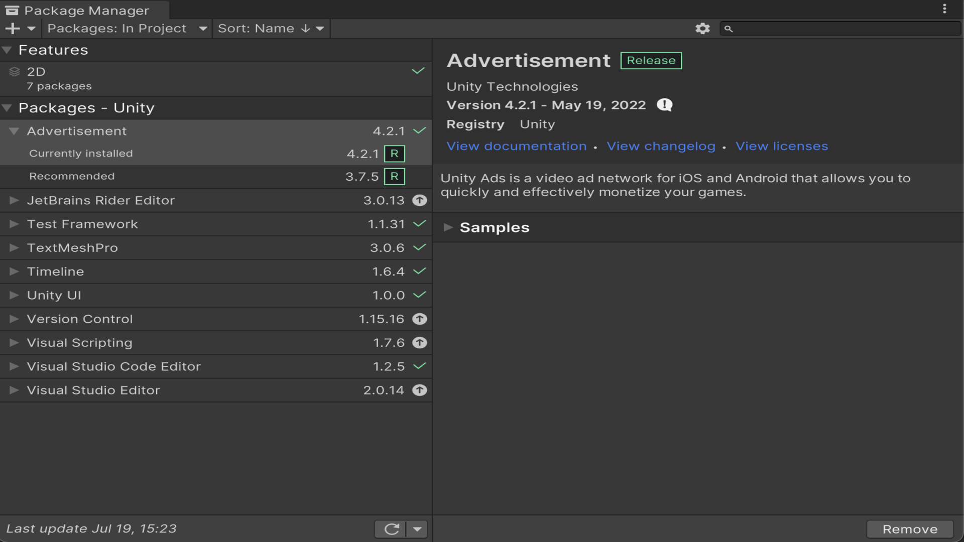Screen dimensions: 964x542
Task: Open the Packages: In Project dropdown
Action: tap(127, 29)
